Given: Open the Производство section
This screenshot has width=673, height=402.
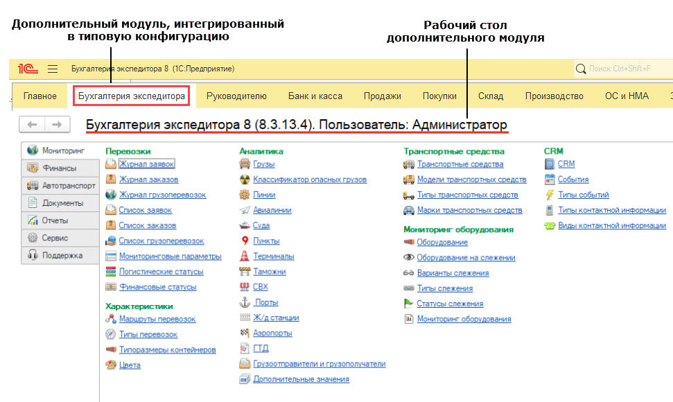Looking at the screenshot, I should point(554,96).
